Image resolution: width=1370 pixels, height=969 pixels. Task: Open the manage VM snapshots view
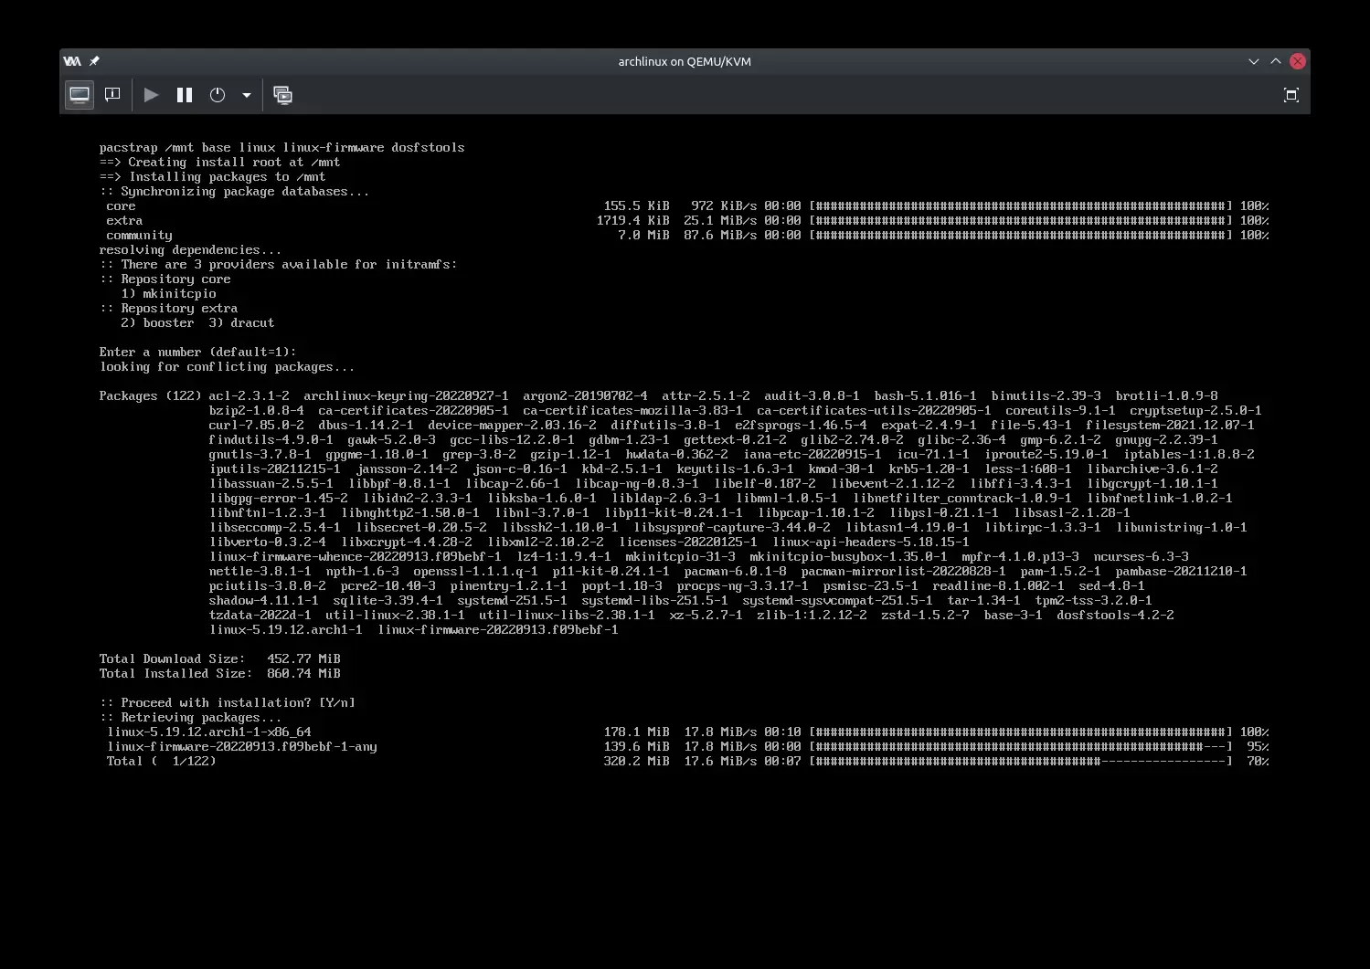tap(283, 95)
